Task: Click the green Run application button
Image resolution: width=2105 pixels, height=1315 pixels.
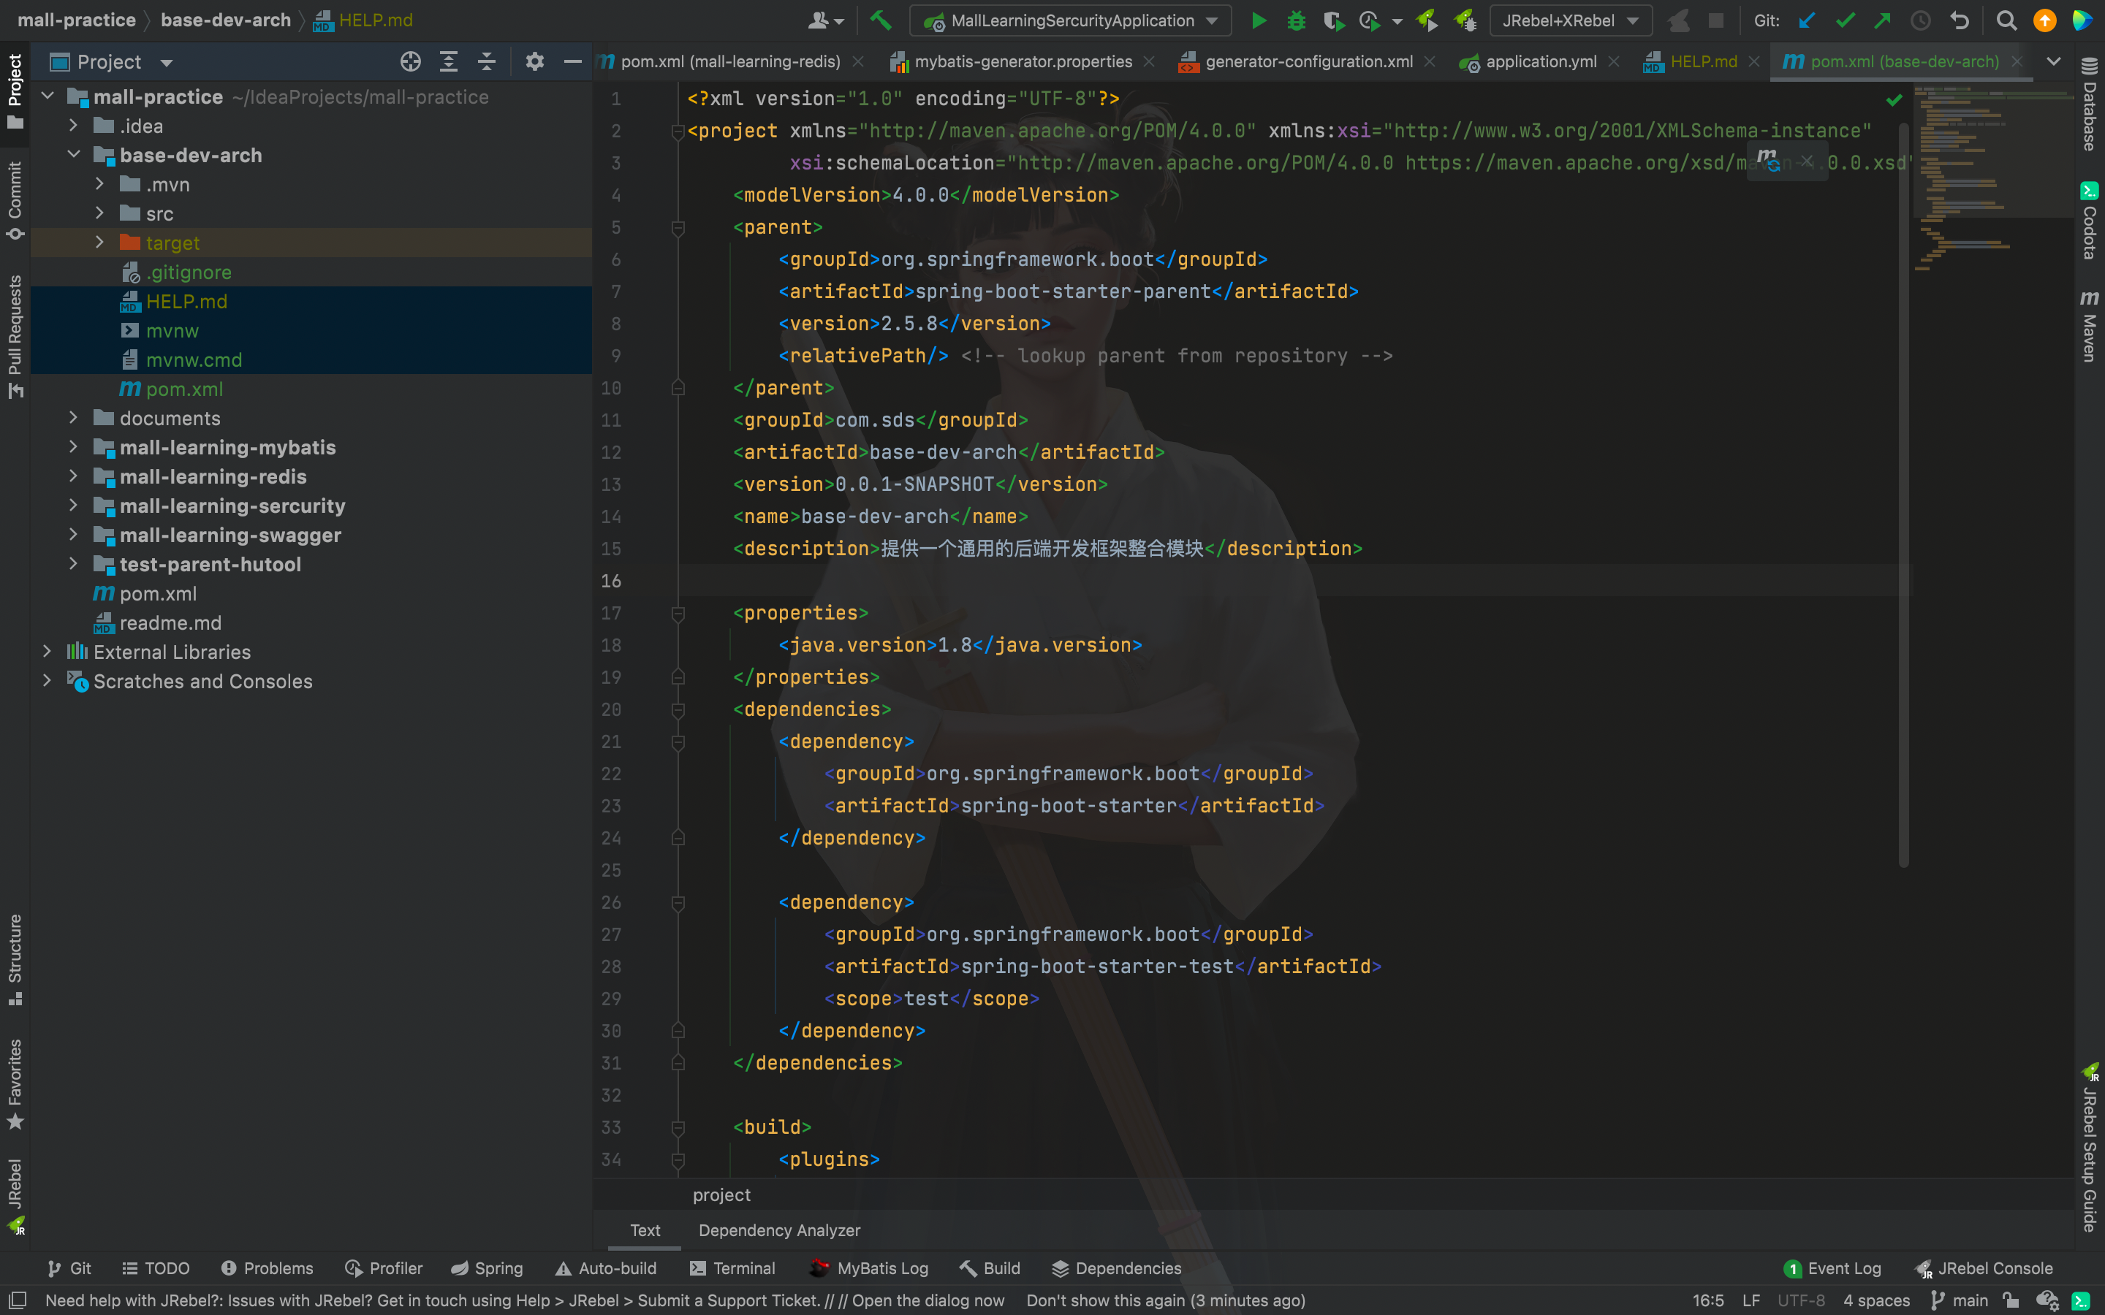Action: coord(1258,20)
